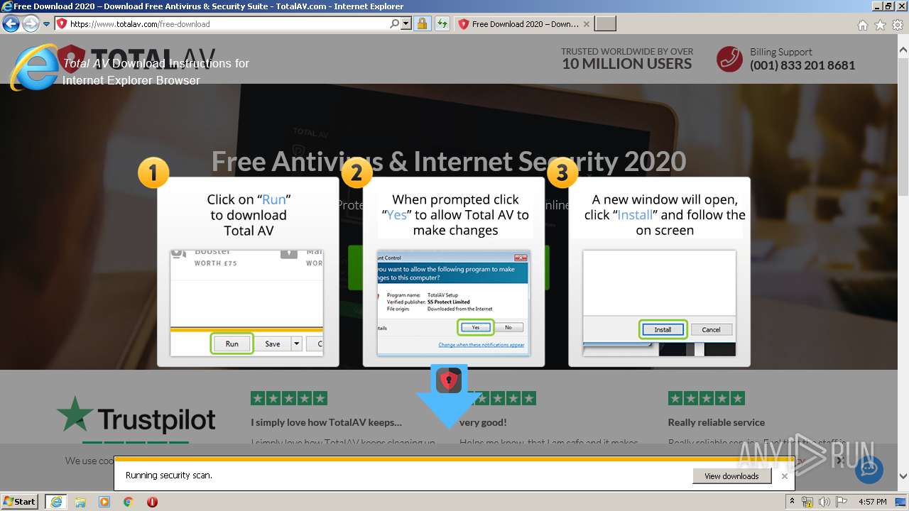Click the scrollbar down arrow
Screen dimensions: 909x511
[903, 476]
